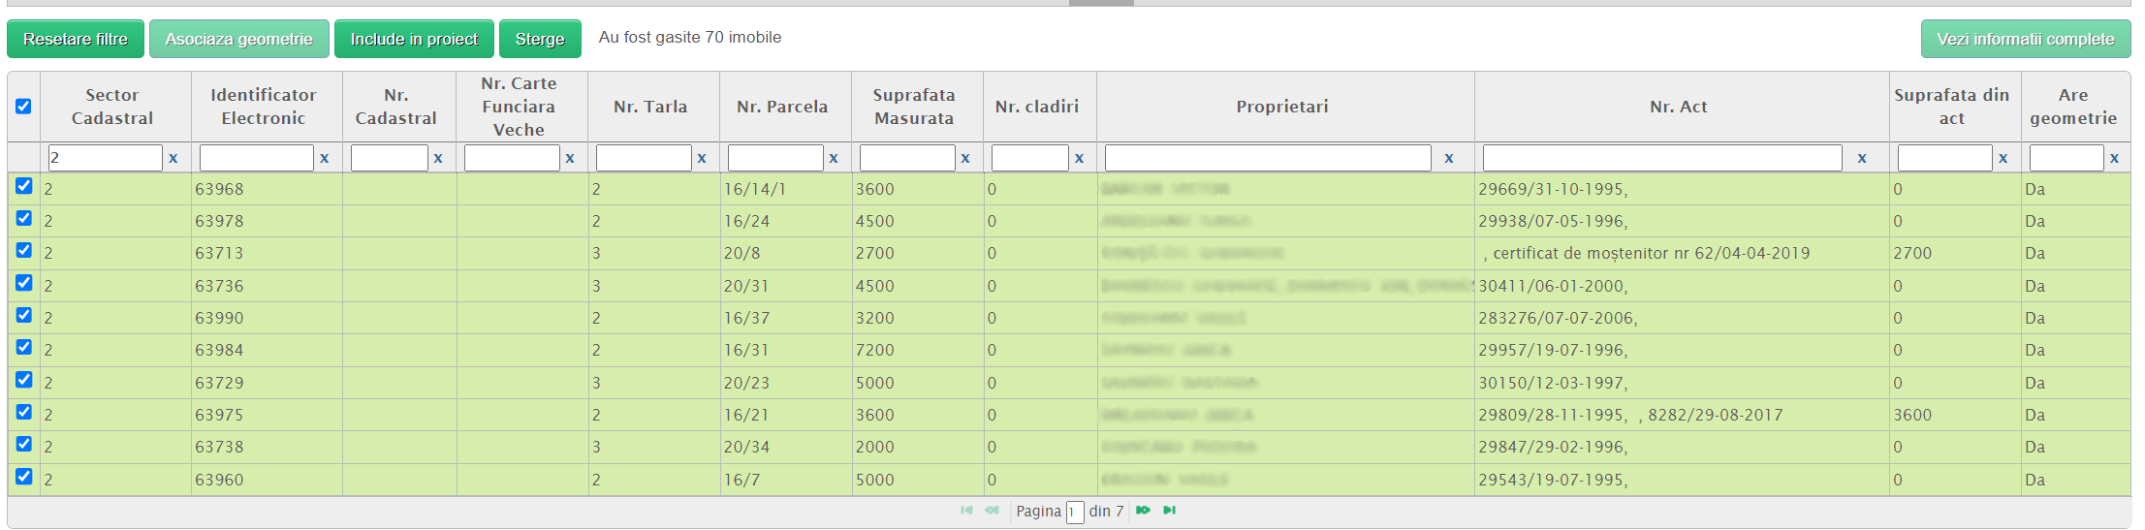Go to first page of results
The image size is (2145, 530).
pyautogui.click(x=966, y=511)
